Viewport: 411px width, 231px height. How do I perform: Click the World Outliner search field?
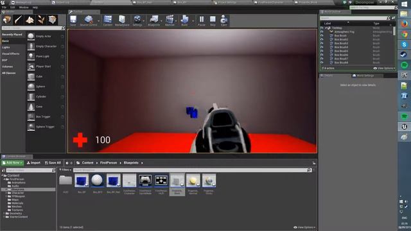tap(355, 18)
